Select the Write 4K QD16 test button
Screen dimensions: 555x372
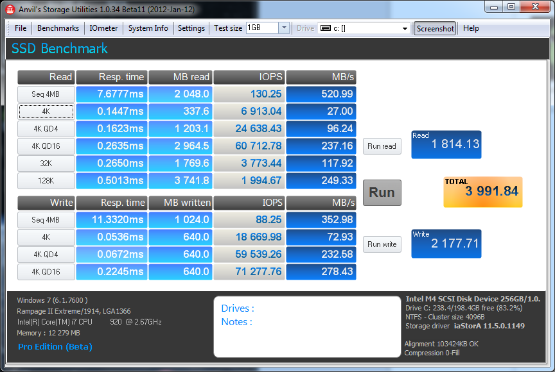(x=46, y=272)
